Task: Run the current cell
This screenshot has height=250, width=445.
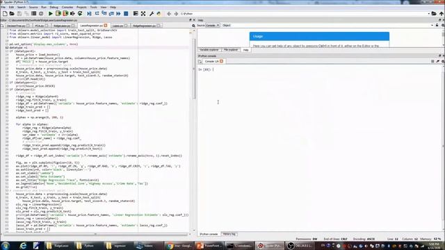Action: point(58,14)
